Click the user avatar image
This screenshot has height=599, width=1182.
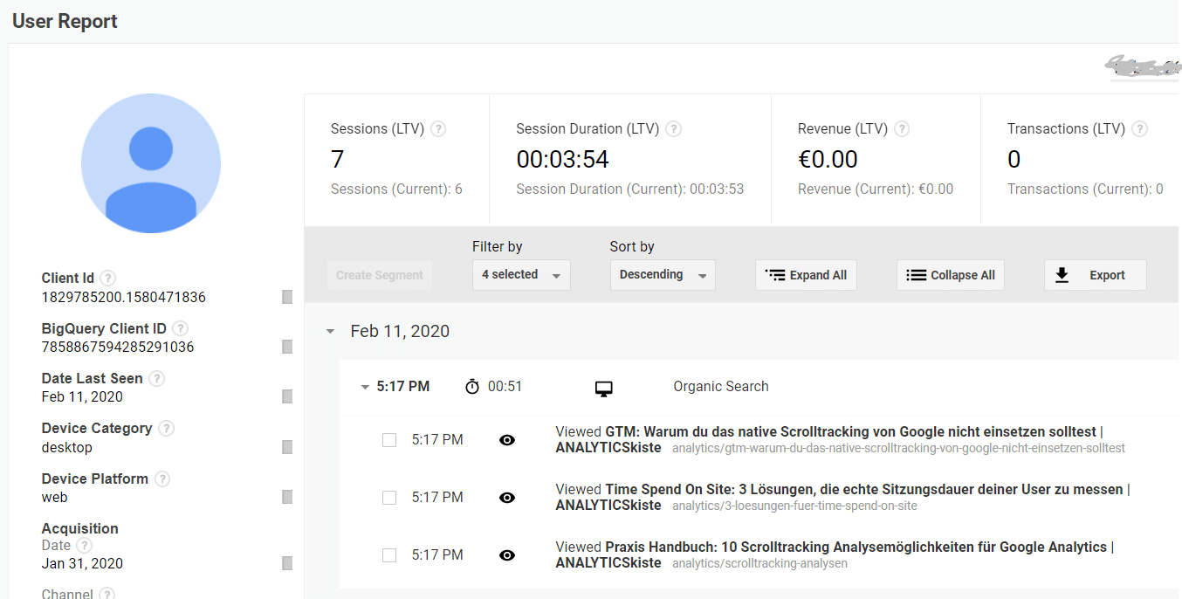151,163
